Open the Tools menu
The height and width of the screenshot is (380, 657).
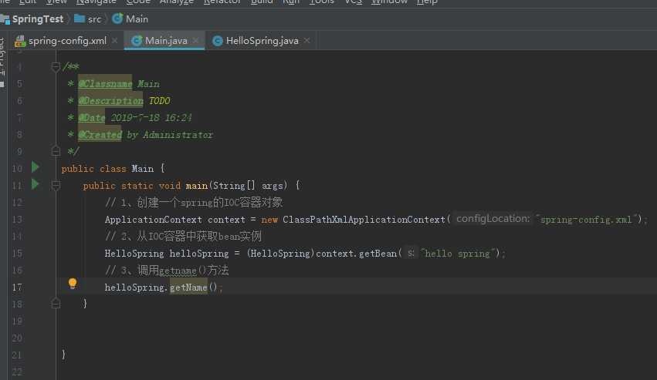pyautogui.click(x=321, y=2)
